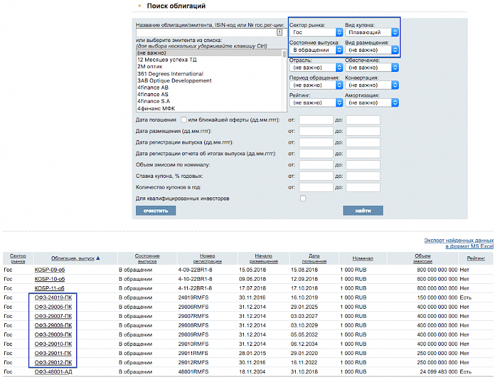Click the 'очистить' button
This screenshot has height=380, width=500.
(x=156, y=211)
